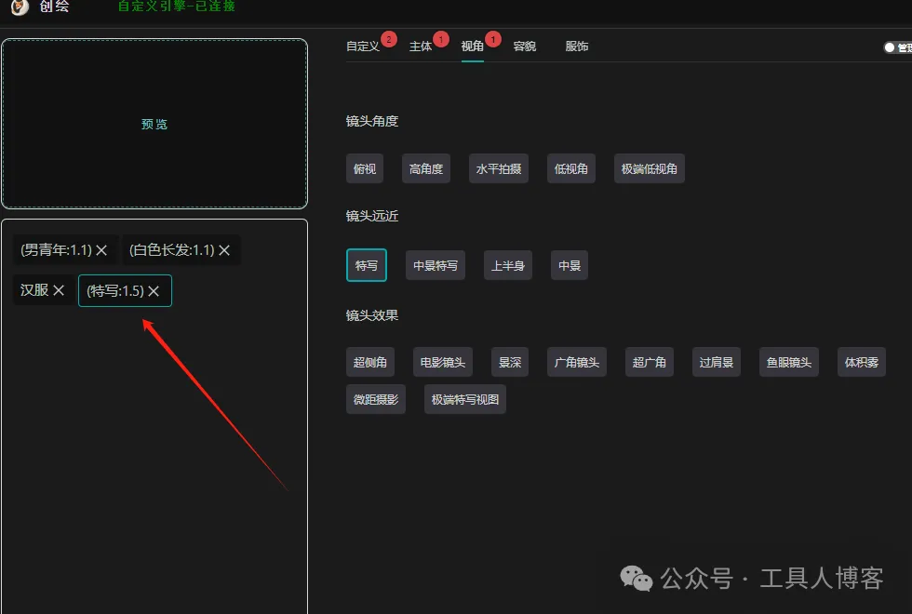The height and width of the screenshot is (614, 912).
Task: Remove the 汉服 tag
Action: point(59,289)
